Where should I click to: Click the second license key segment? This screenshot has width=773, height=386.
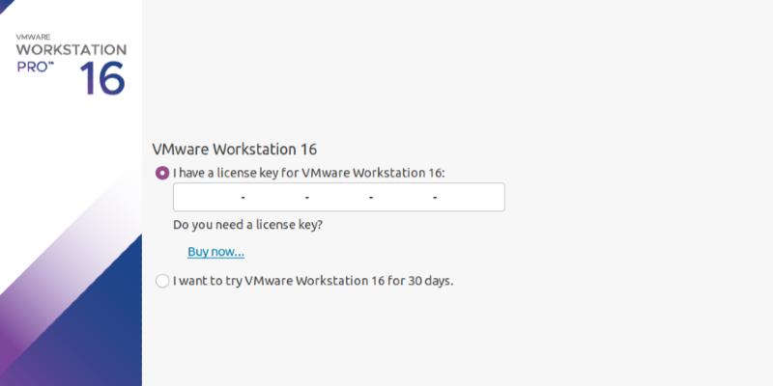tap(274, 197)
